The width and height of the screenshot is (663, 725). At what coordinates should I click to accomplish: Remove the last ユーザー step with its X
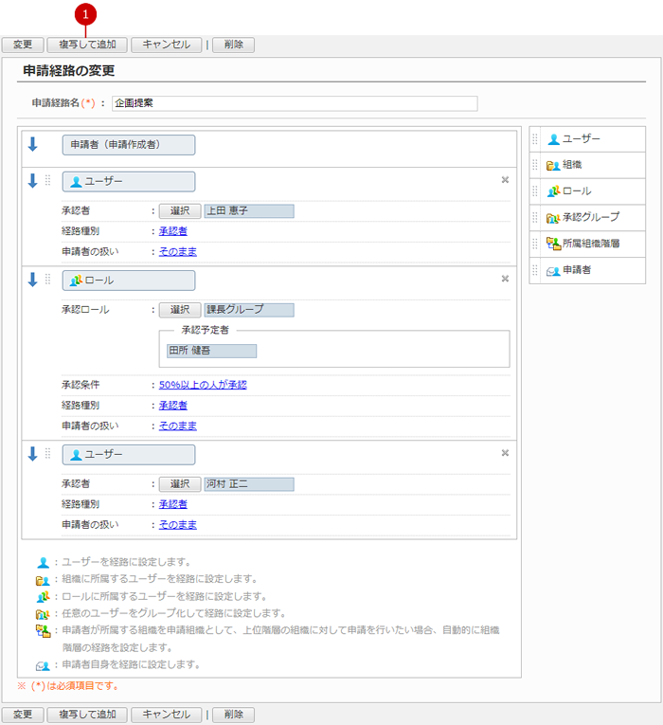[x=505, y=453]
